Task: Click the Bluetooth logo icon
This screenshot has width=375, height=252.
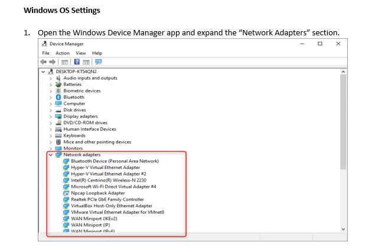Action: [x=58, y=97]
